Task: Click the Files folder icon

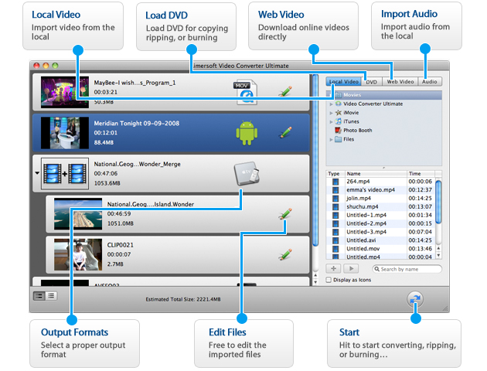Action: coord(339,139)
